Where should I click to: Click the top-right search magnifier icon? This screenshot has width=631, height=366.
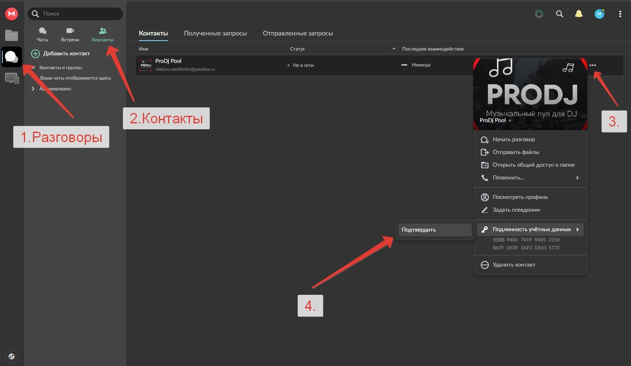(x=559, y=14)
